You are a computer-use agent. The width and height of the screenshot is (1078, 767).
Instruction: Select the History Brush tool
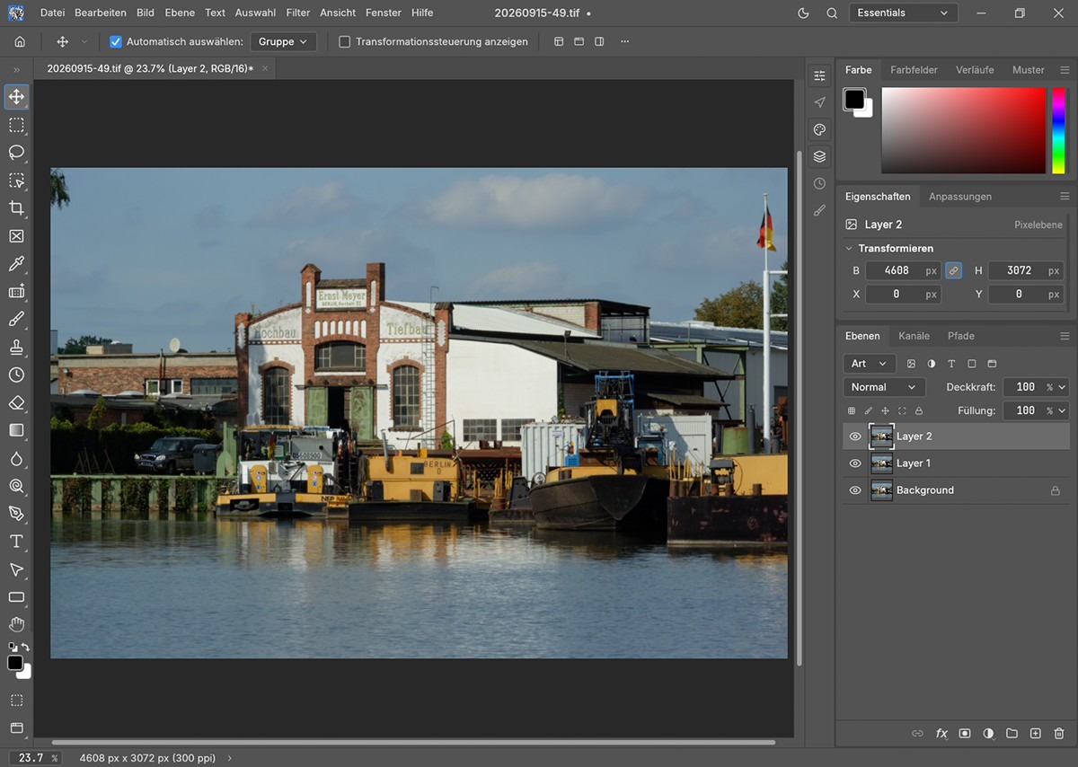point(16,375)
